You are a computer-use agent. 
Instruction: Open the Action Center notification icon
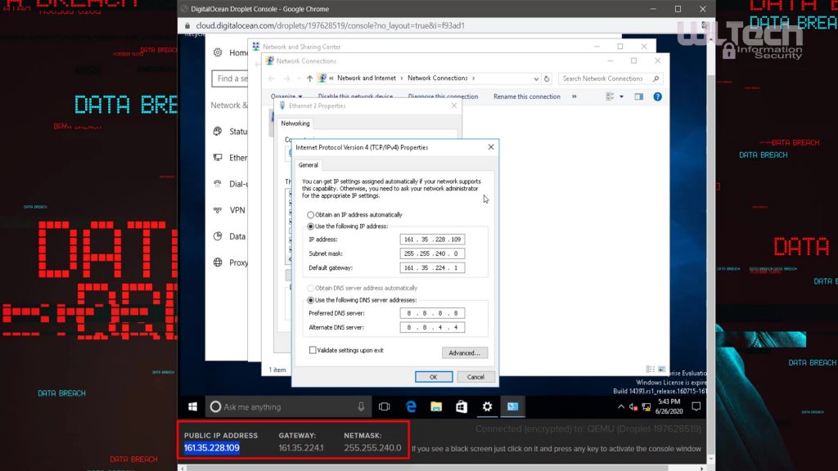(x=696, y=407)
